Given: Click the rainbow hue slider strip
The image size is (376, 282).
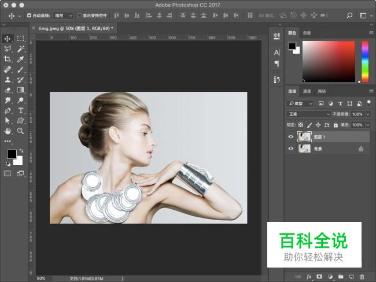Looking at the screenshot, I should tap(365, 62).
